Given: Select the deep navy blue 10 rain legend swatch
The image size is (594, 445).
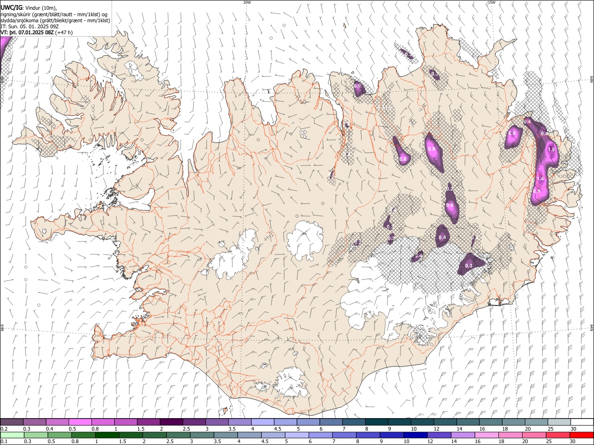Looking at the screenshot, I should (x=415, y=435).
